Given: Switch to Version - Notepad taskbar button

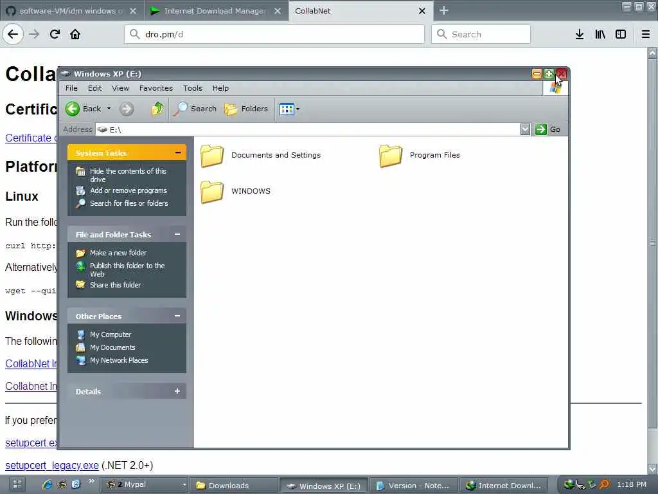Looking at the screenshot, I should pos(413,485).
